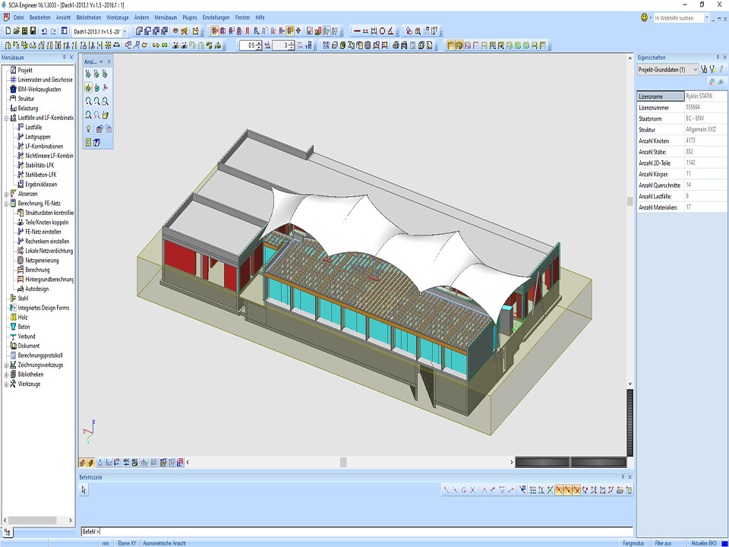Toggle the highlighted cursor snap mode button

(x=560, y=490)
